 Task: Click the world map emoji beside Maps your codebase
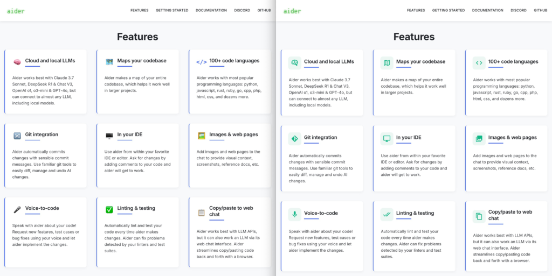(109, 62)
